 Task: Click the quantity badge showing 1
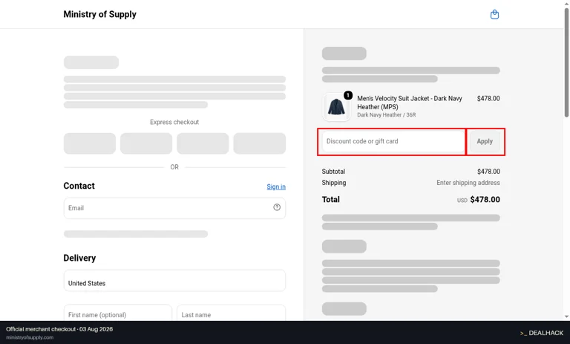pos(348,95)
